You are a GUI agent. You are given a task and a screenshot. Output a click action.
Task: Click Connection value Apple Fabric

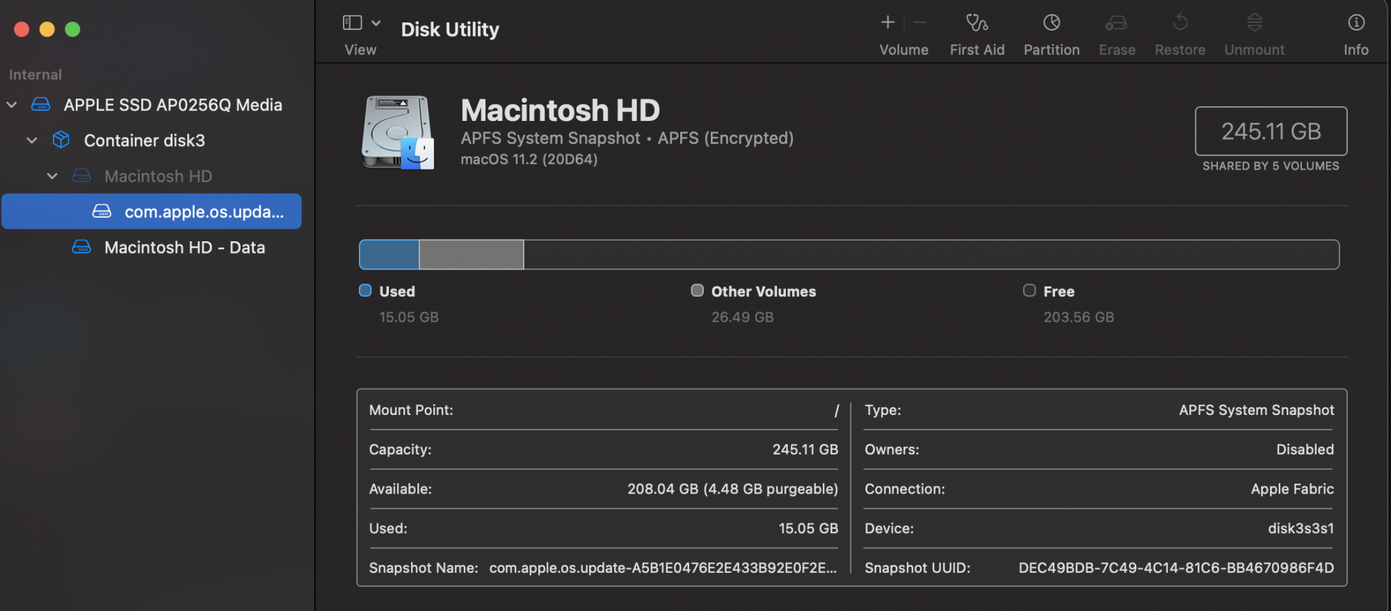click(x=1292, y=489)
